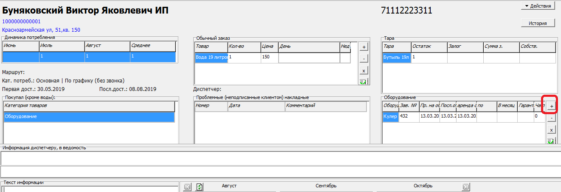The width and height of the screenshot is (561, 192).
Task: Open the Действия dropdown menu
Action: [x=538, y=6]
